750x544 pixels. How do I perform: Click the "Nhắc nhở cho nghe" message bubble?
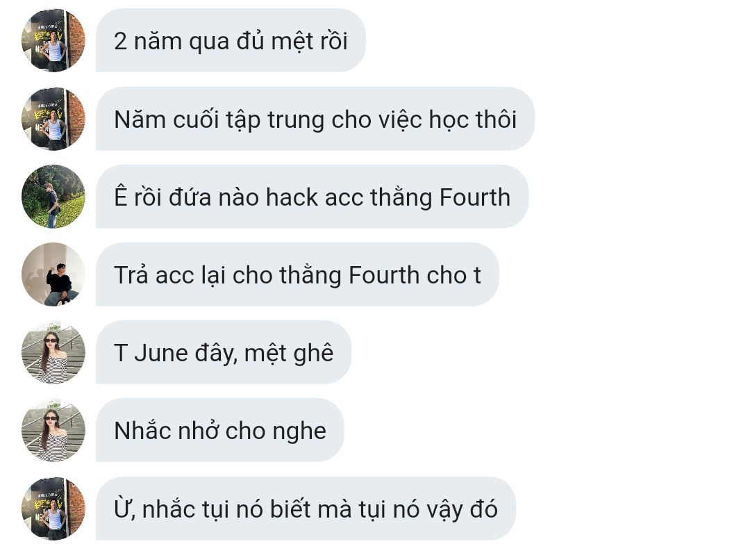[x=219, y=431]
